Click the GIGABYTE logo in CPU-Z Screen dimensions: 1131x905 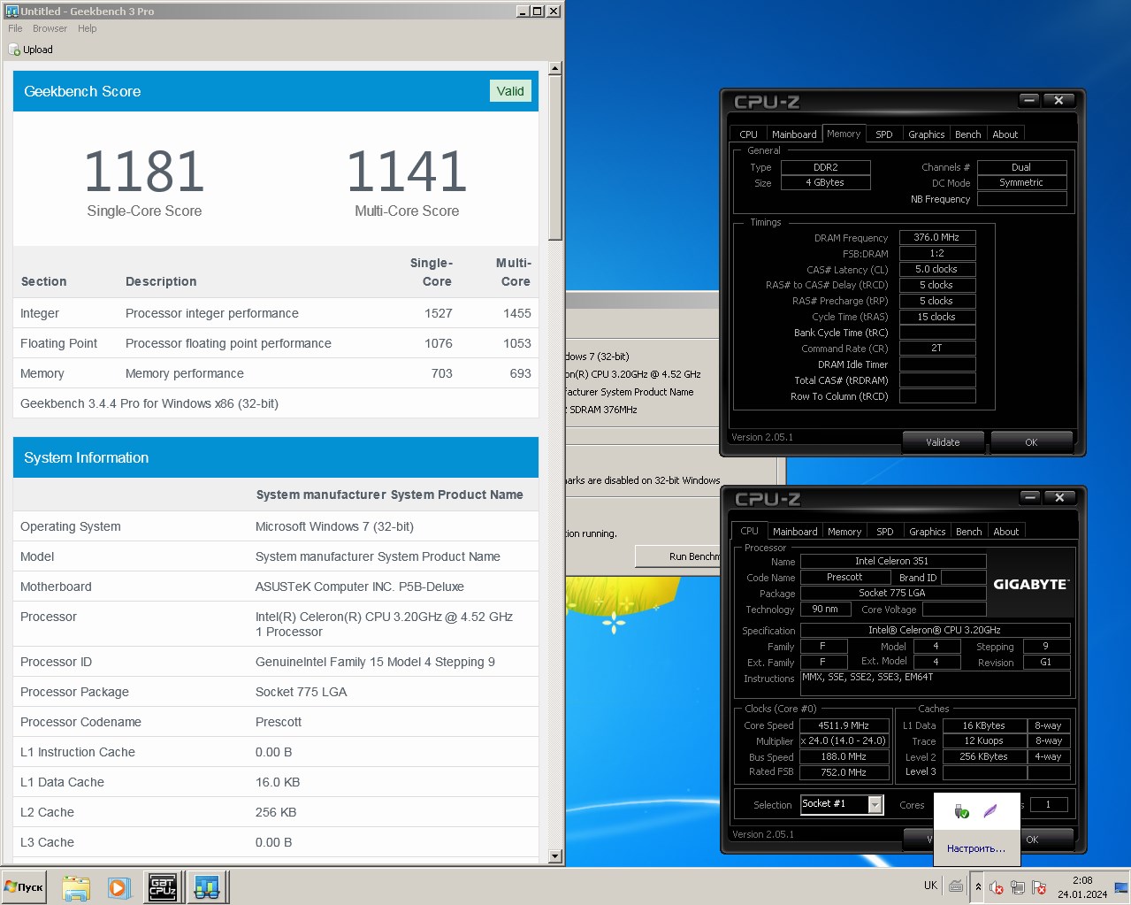pos(1030,584)
